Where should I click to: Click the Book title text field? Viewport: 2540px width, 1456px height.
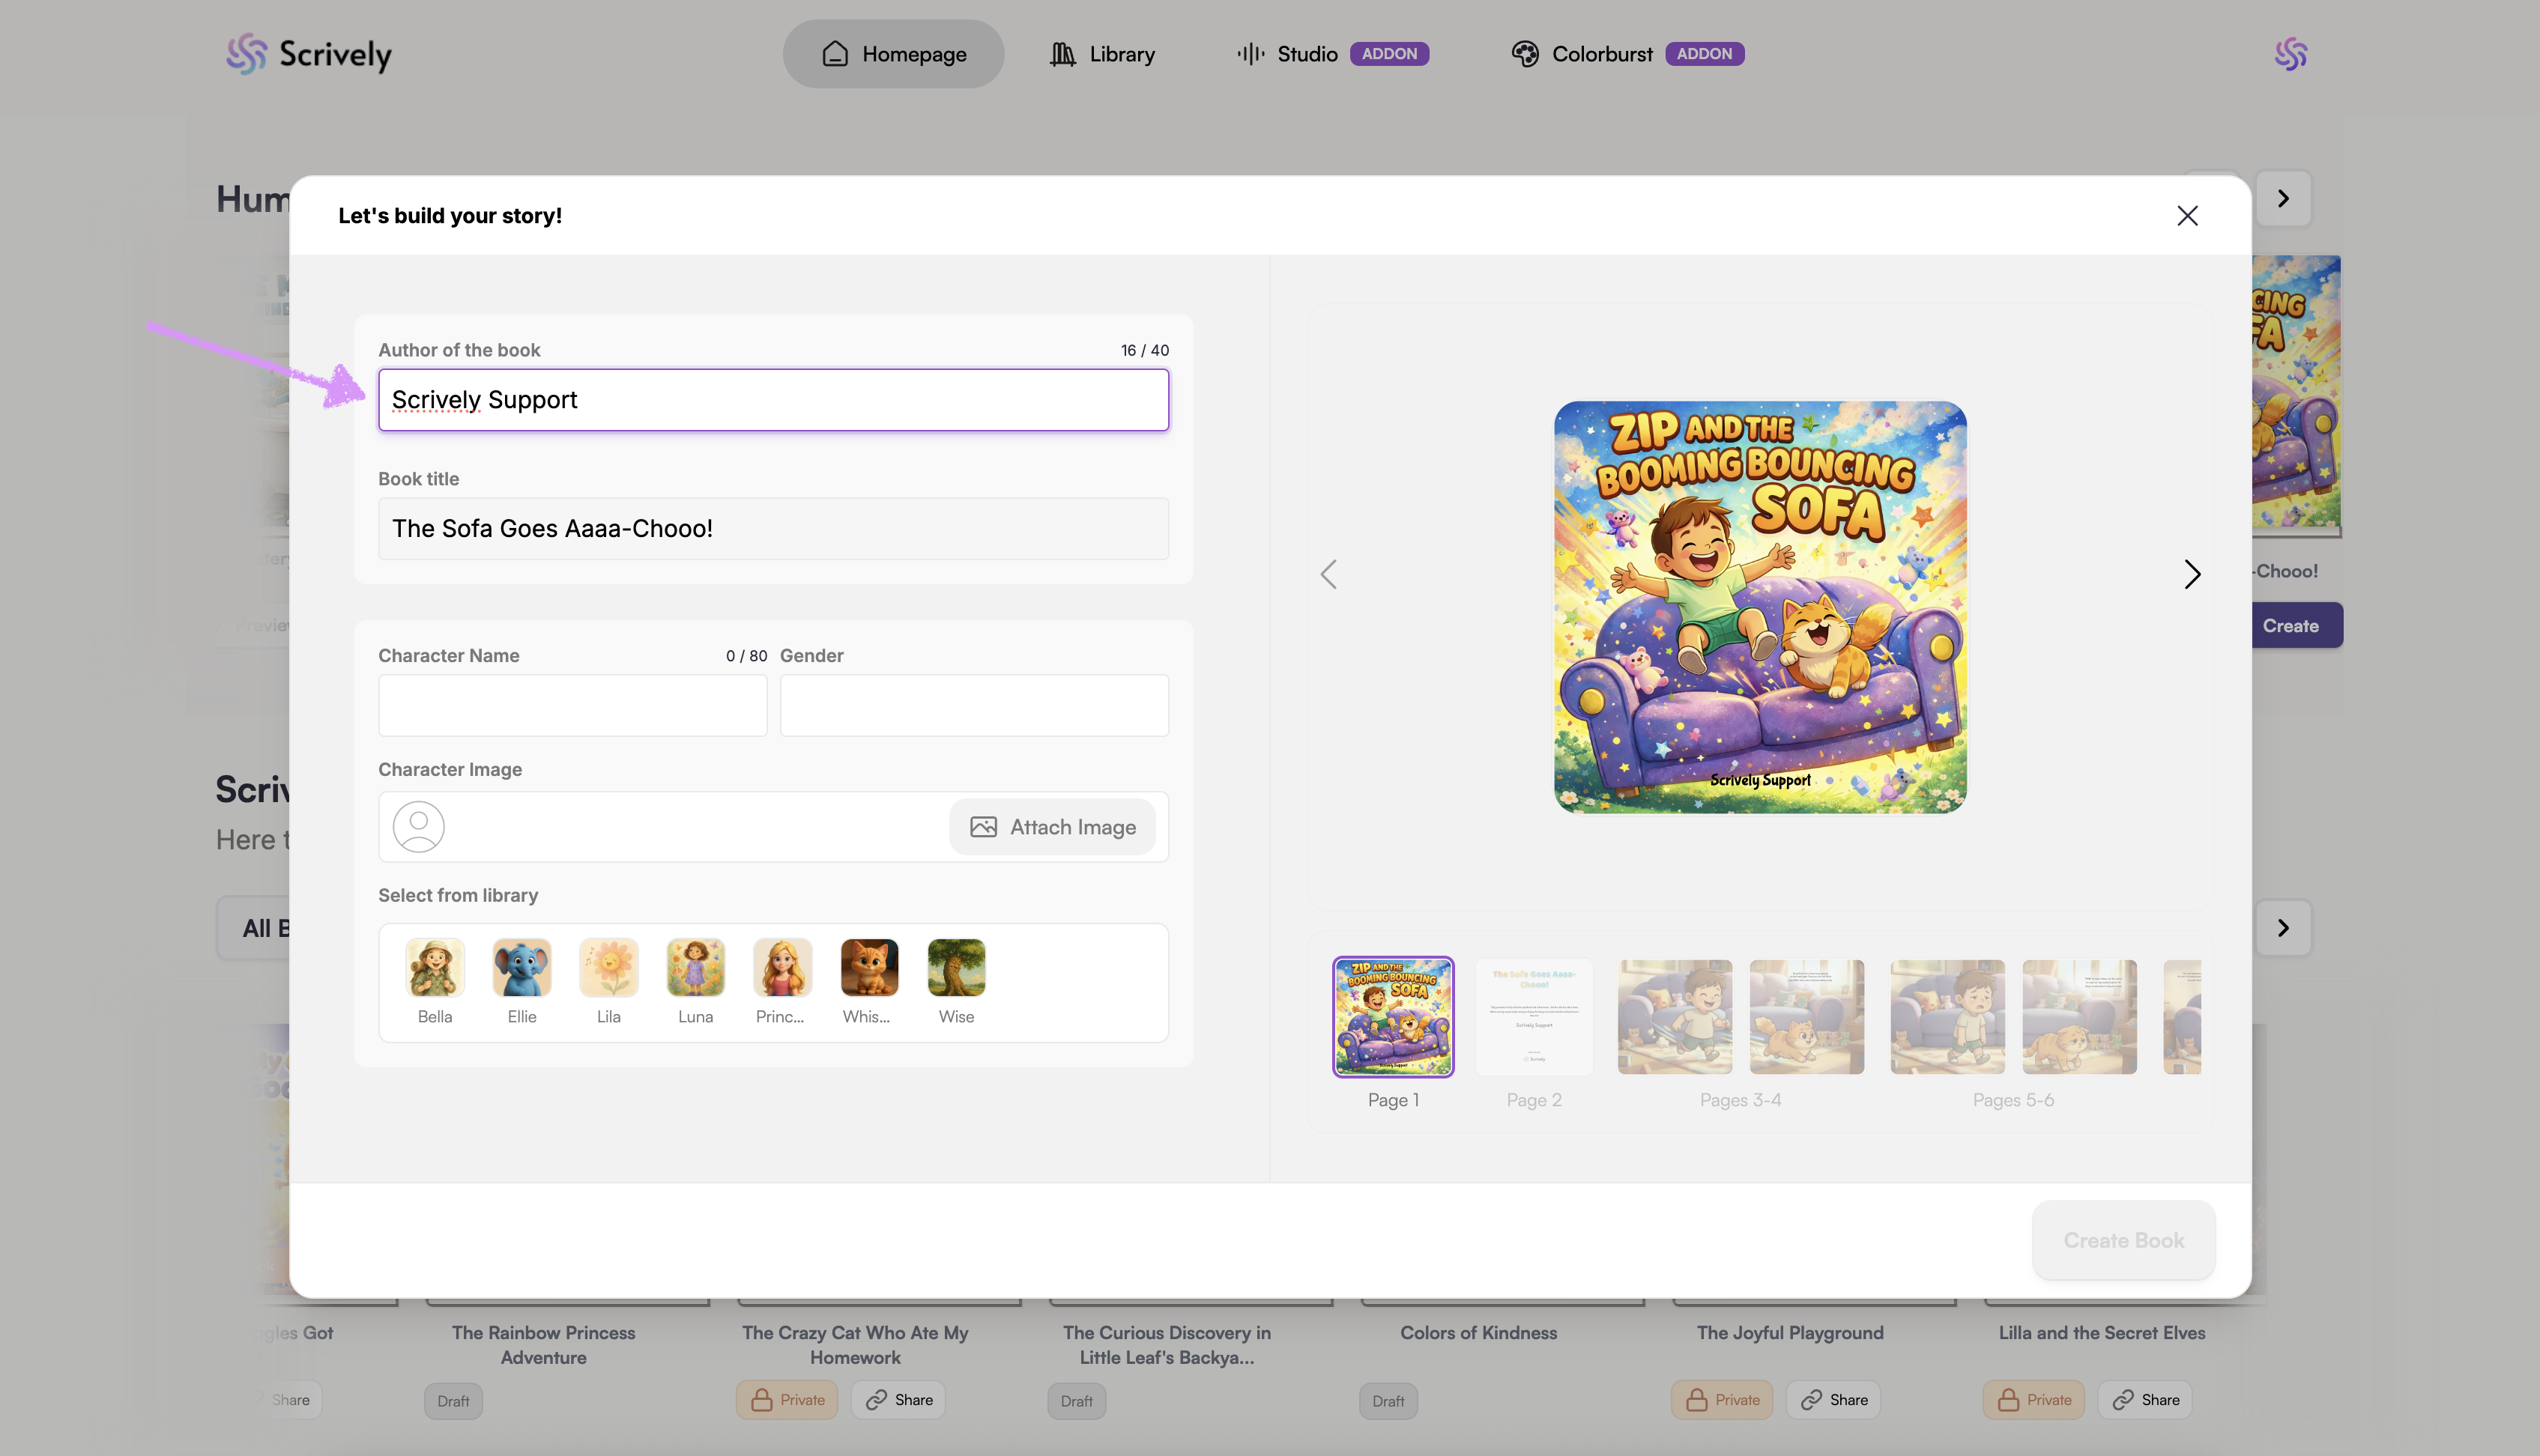pyautogui.click(x=773, y=528)
